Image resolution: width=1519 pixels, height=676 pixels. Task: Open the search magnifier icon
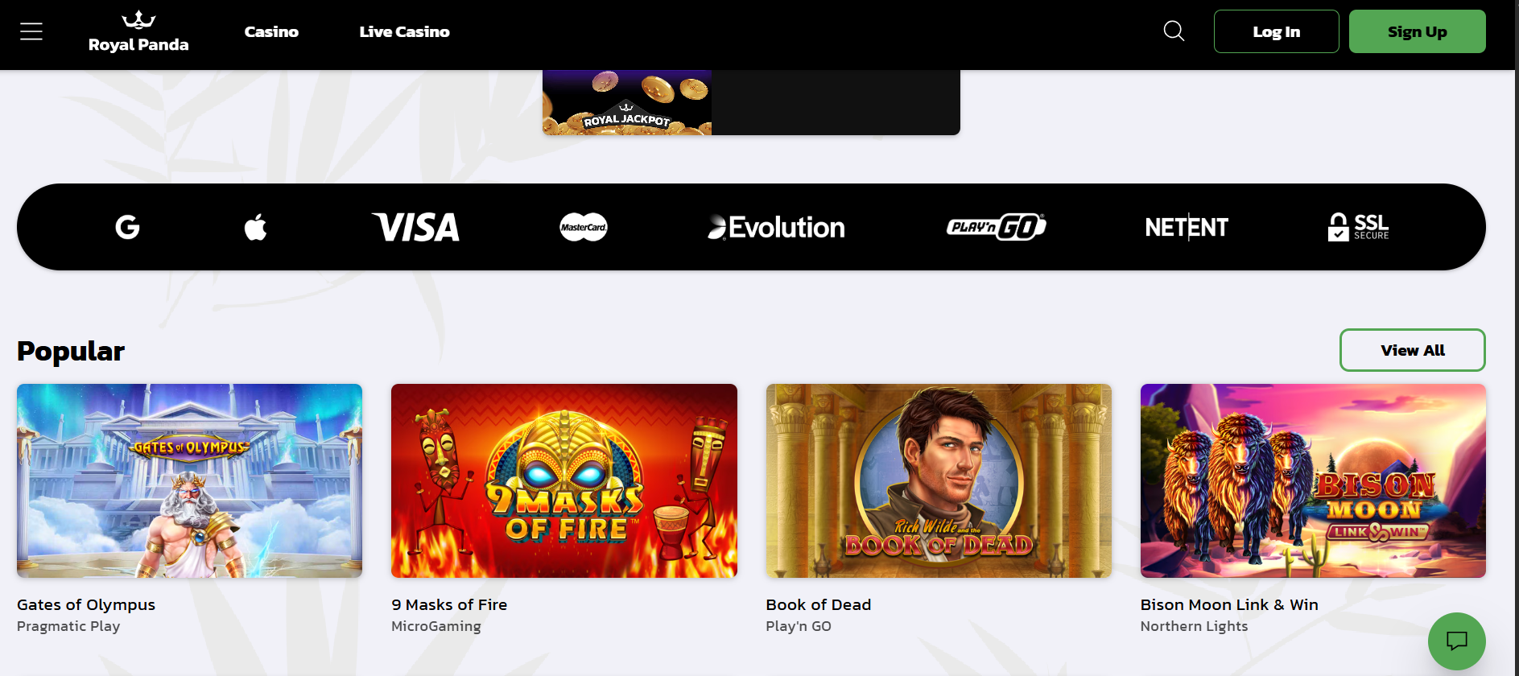click(1174, 31)
